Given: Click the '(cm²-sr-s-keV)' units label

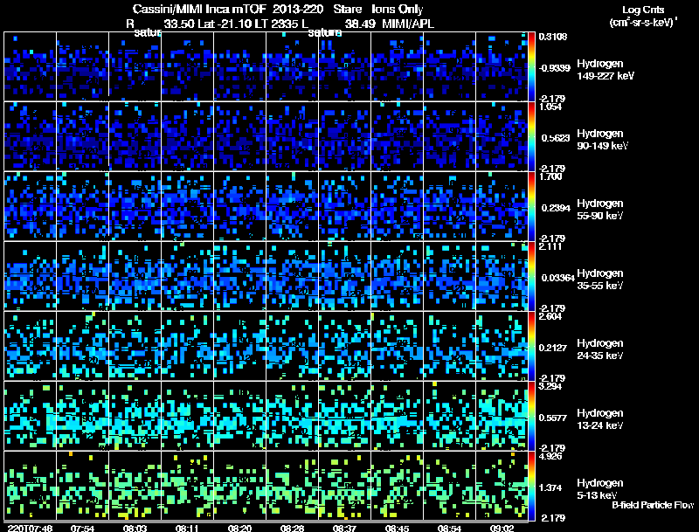Looking at the screenshot, I should pyautogui.click(x=642, y=22).
